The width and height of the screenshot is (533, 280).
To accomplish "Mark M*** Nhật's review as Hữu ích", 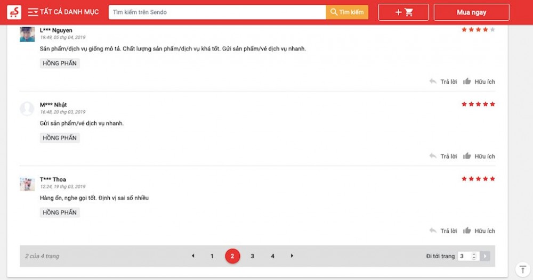I will click(x=479, y=156).
